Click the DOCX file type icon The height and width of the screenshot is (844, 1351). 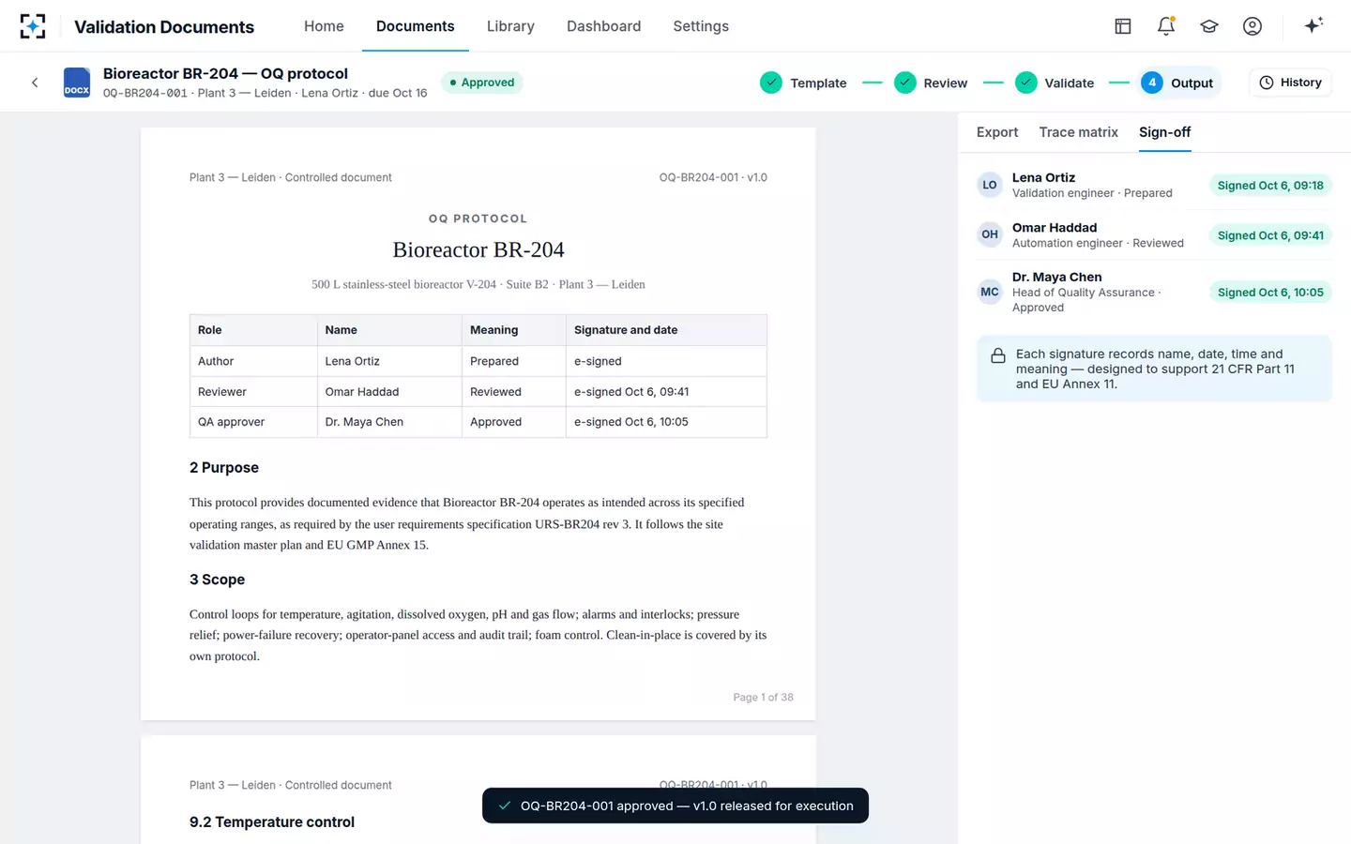77,83
